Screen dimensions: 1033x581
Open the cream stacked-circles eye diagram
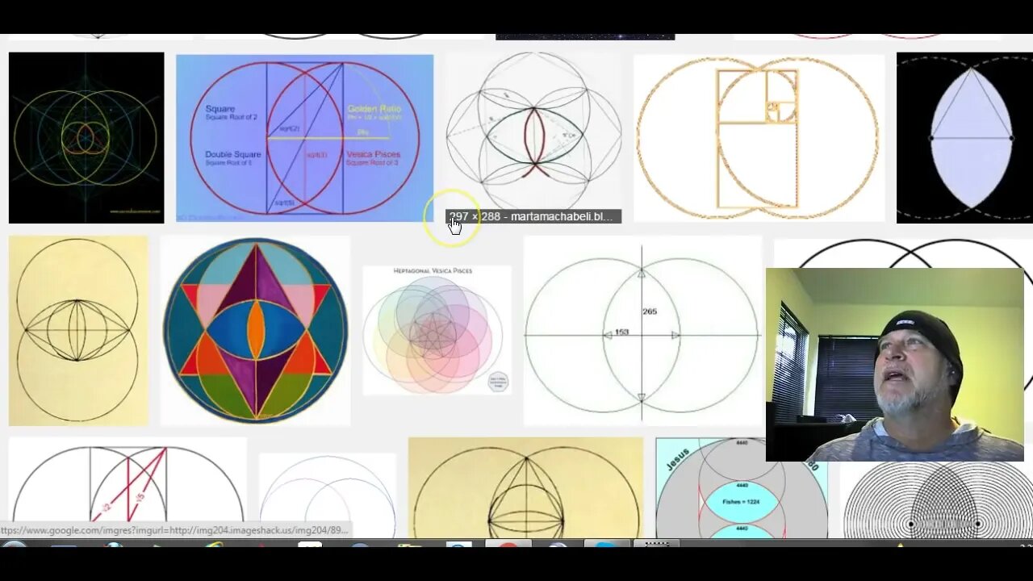(78, 330)
